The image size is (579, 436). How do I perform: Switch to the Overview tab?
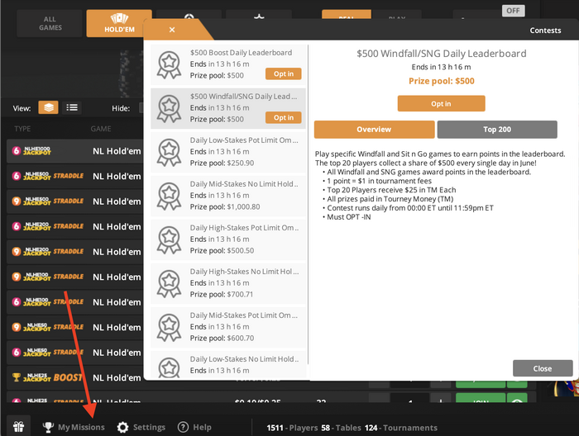coord(374,130)
